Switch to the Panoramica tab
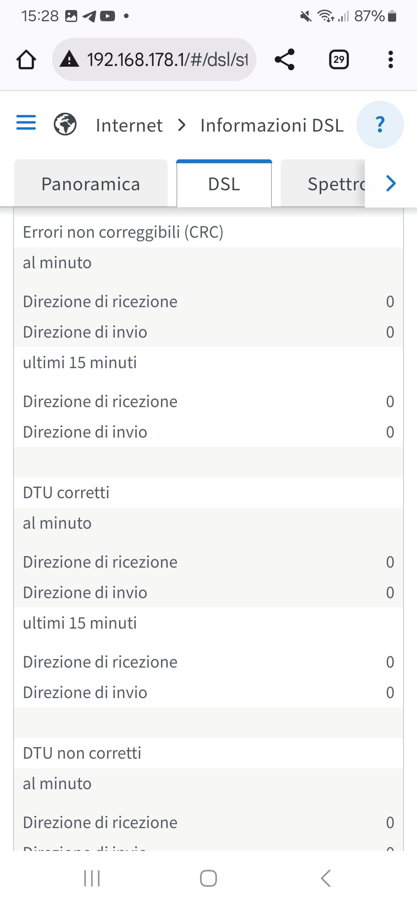Image resolution: width=417 pixels, height=903 pixels. point(91,184)
